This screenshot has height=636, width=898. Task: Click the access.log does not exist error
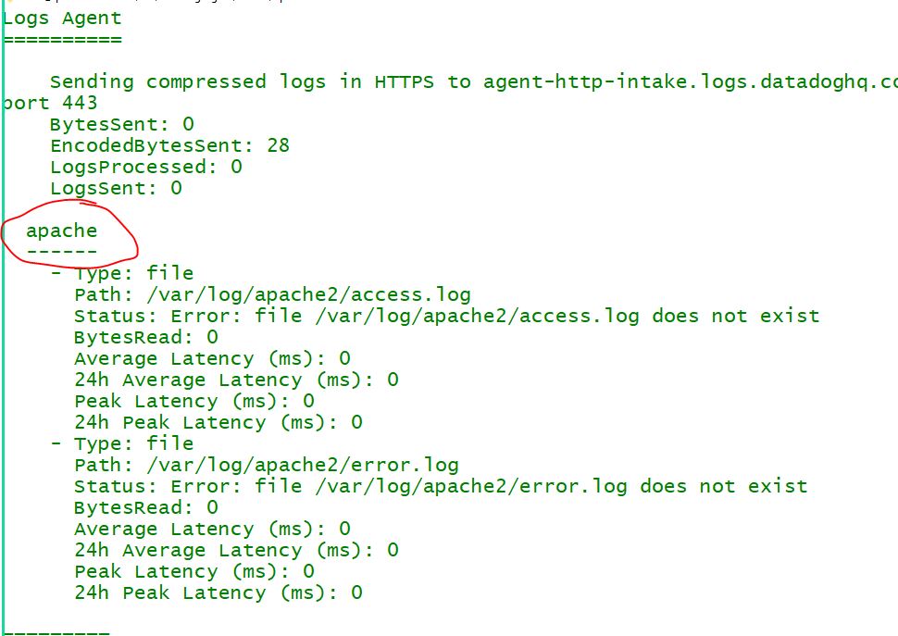point(447,316)
